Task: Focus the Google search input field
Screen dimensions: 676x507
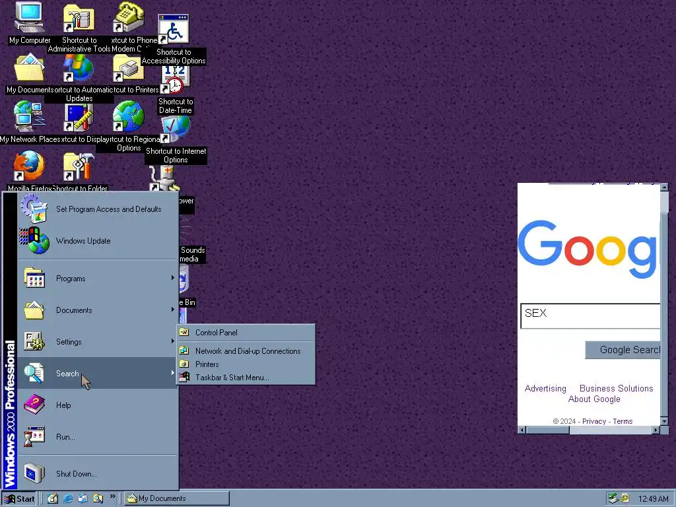Action: pos(590,316)
